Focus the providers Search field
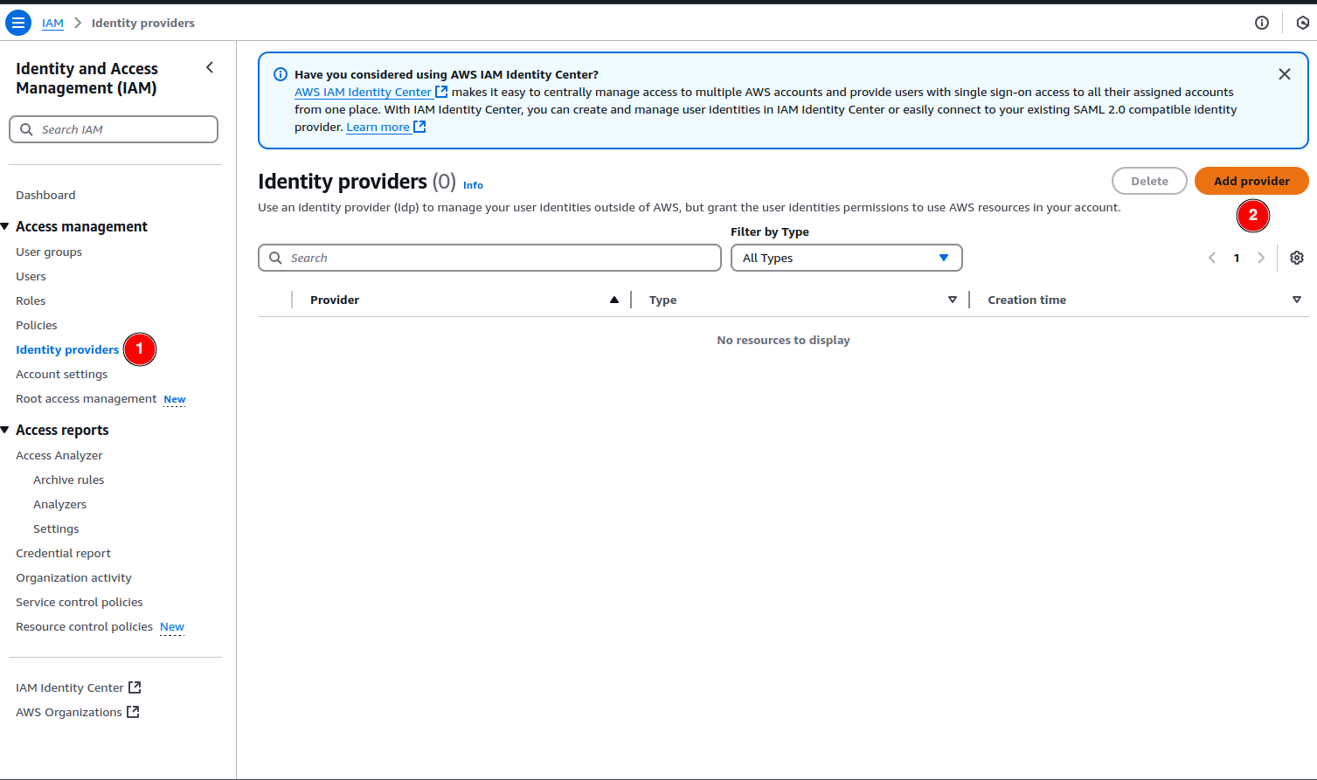 coord(489,258)
